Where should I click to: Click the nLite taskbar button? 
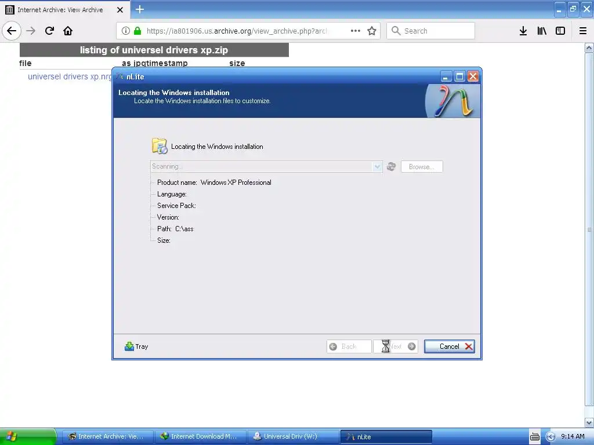tap(386, 437)
